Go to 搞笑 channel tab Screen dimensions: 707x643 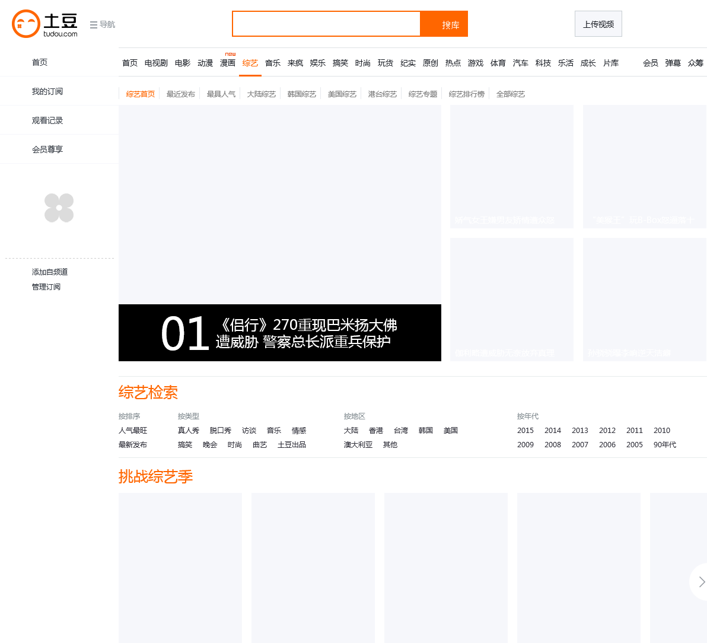click(x=340, y=63)
